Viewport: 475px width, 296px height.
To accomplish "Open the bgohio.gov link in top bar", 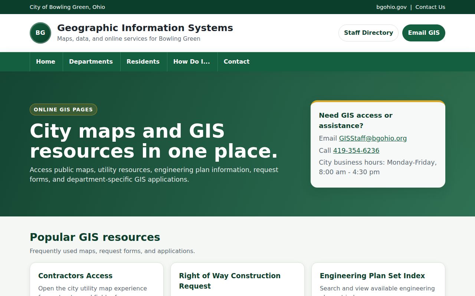I will (x=392, y=7).
